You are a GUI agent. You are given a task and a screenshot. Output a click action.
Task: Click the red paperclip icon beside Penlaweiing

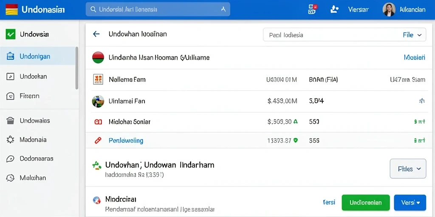pyautogui.click(x=98, y=140)
